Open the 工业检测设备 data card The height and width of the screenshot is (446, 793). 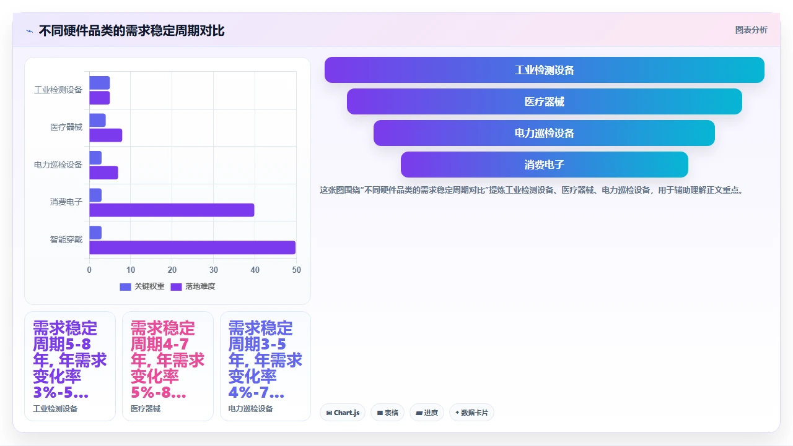coord(70,366)
